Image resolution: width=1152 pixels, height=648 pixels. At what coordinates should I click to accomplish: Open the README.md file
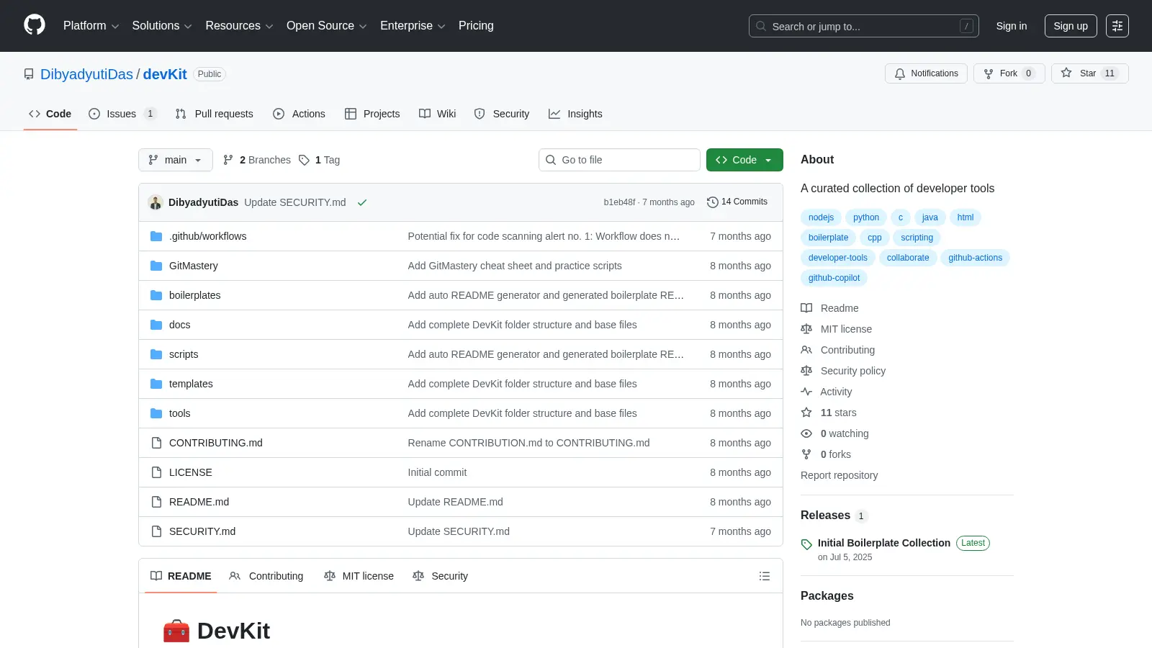click(x=199, y=502)
